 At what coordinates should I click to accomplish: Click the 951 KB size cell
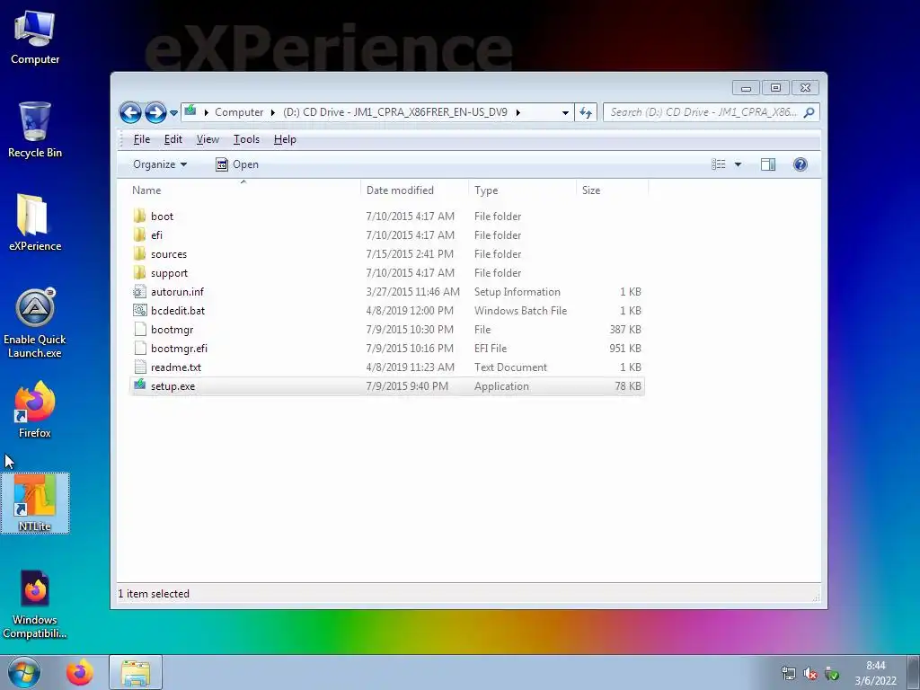pyautogui.click(x=625, y=348)
